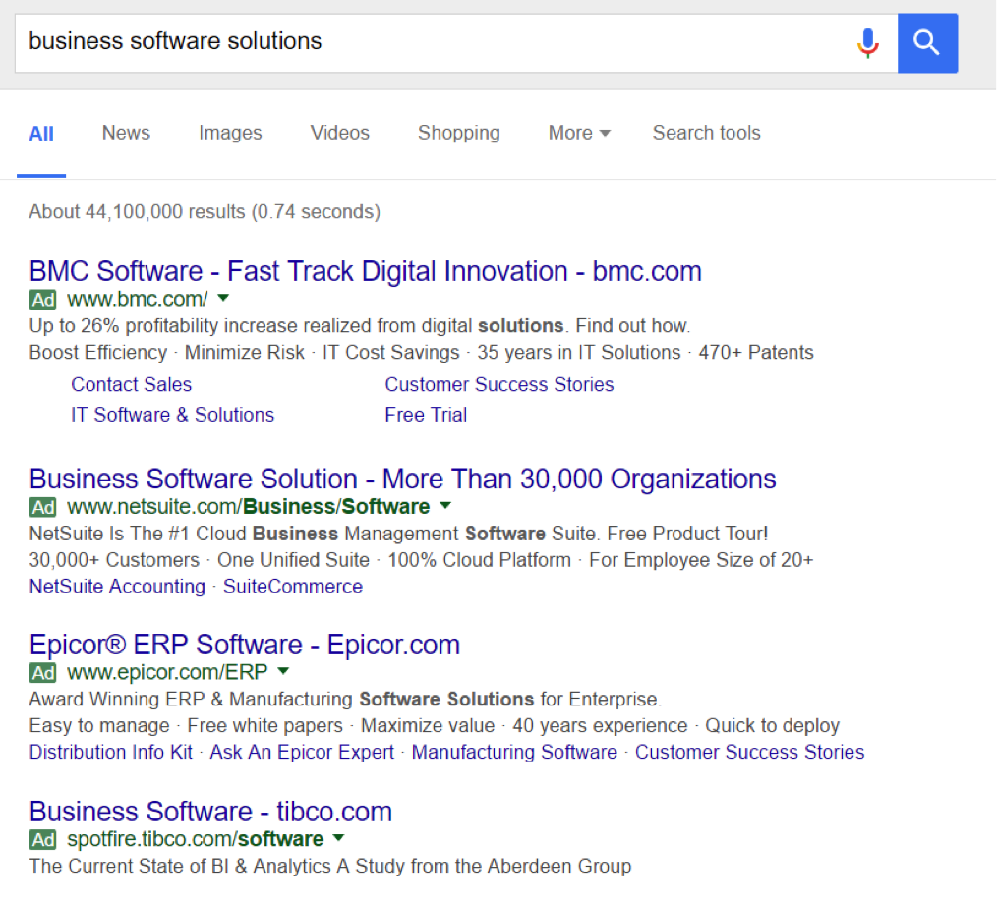Open BMC Software Fast Track Digital Innovation headline
This screenshot has height=903, width=997.
(366, 271)
